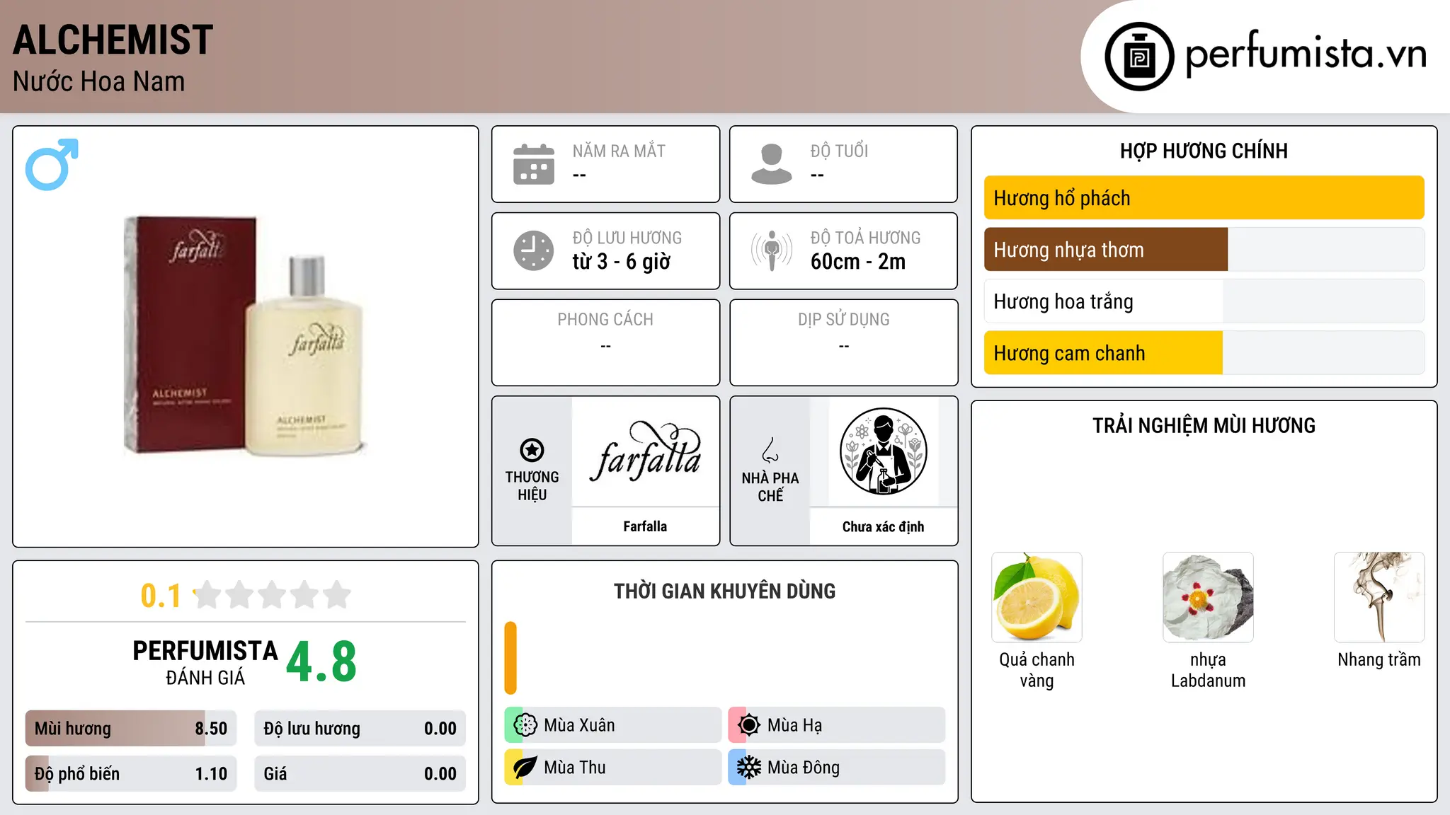Click the Farfalla script brand logo

pyautogui.click(x=645, y=453)
